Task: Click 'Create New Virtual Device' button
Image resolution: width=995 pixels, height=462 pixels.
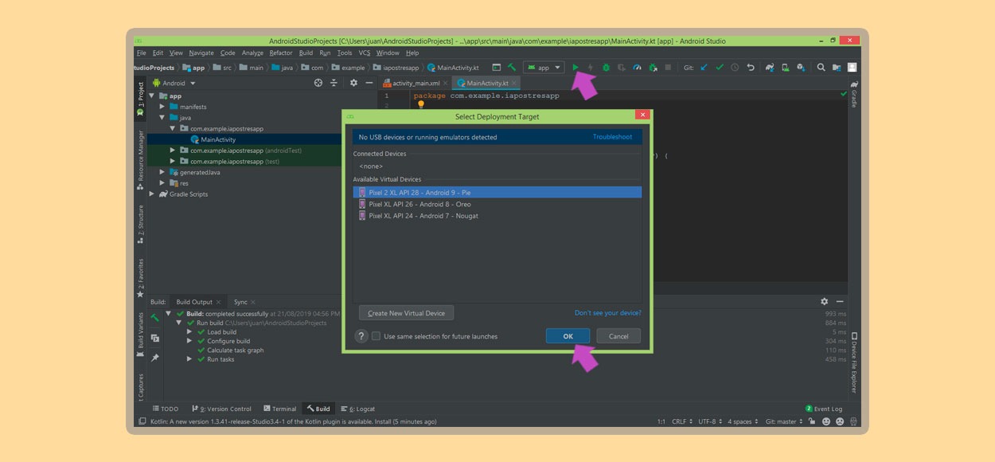Action: click(x=406, y=313)
